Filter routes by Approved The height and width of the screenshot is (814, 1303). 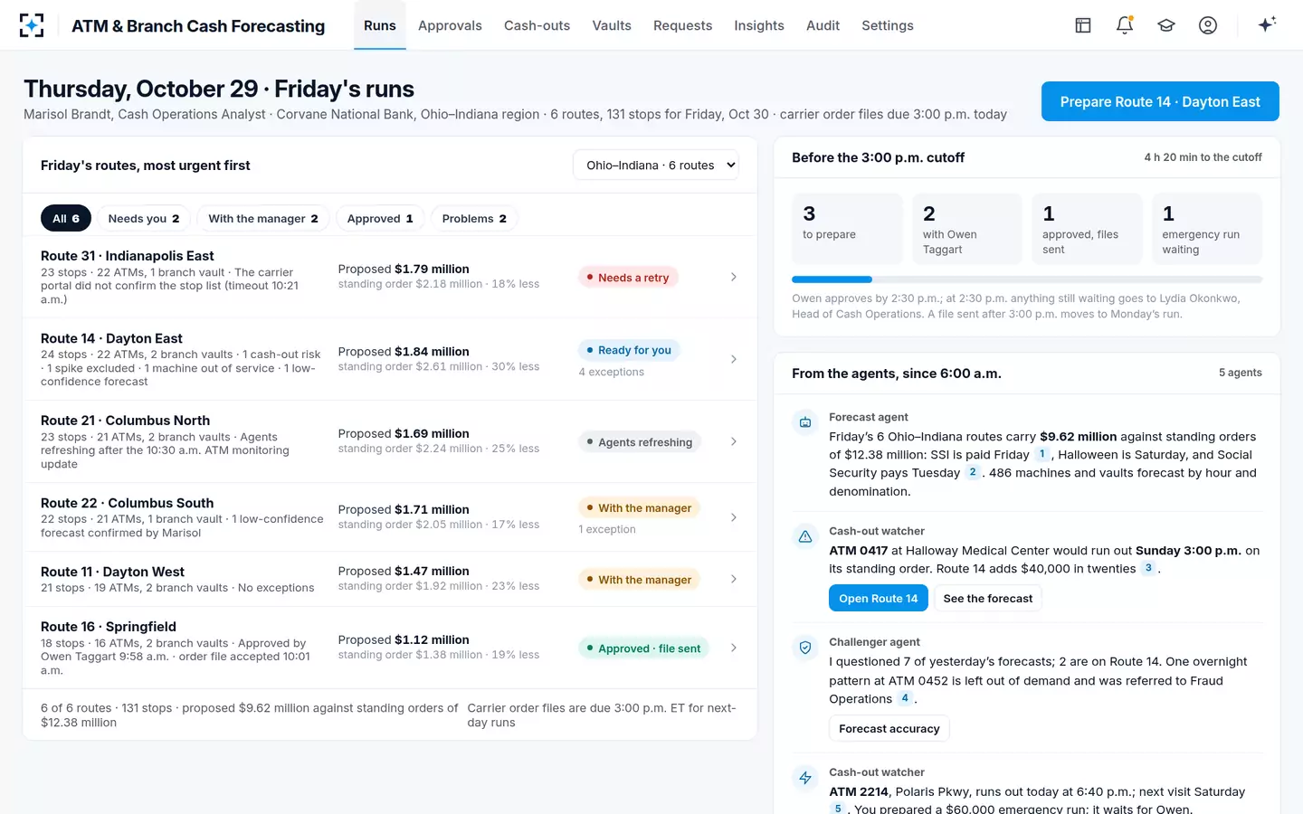[380, 219]
